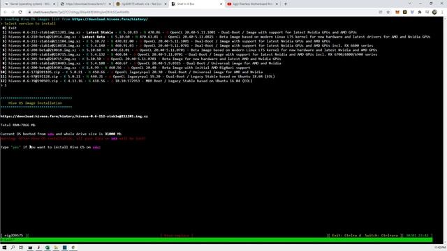Image resolution: width=447 pixels, height=251 pixels.
Task: Select option 8 hiveos-0.6-203-stable line
Action: point(142,63)
